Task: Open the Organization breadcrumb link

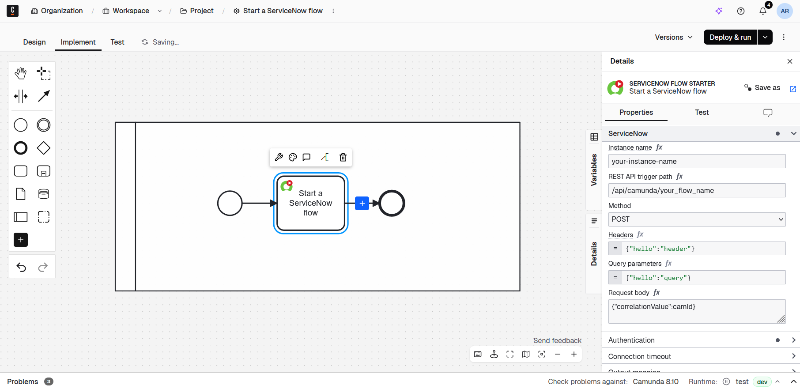Action: click(57, 11)
